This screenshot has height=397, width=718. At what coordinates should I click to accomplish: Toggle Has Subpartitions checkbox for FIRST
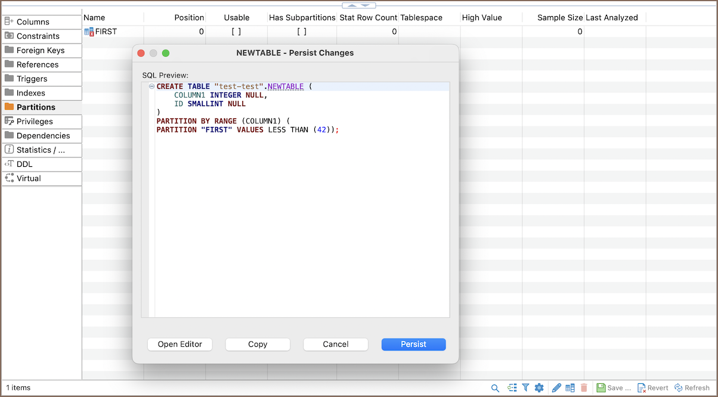[302, 32]
